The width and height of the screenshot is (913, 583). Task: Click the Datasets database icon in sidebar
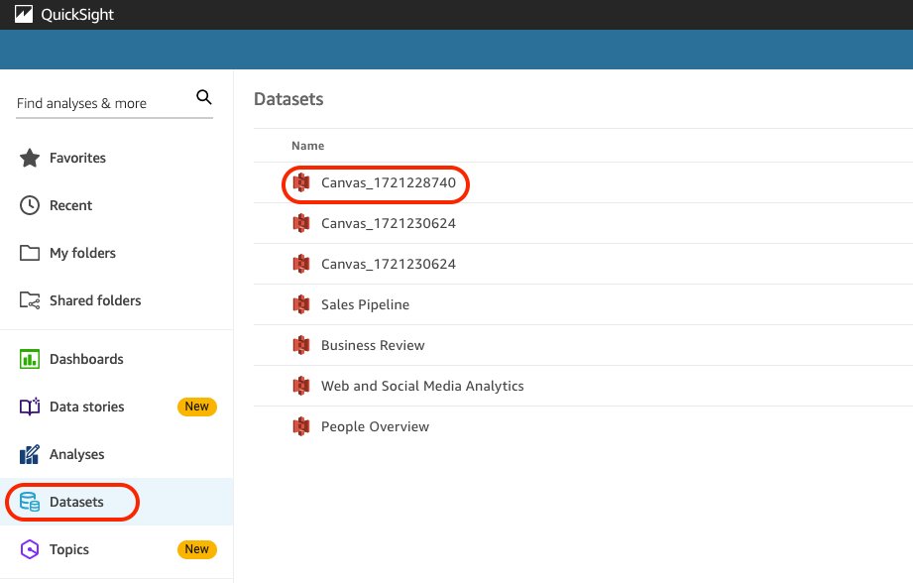(x=30, y=502)
